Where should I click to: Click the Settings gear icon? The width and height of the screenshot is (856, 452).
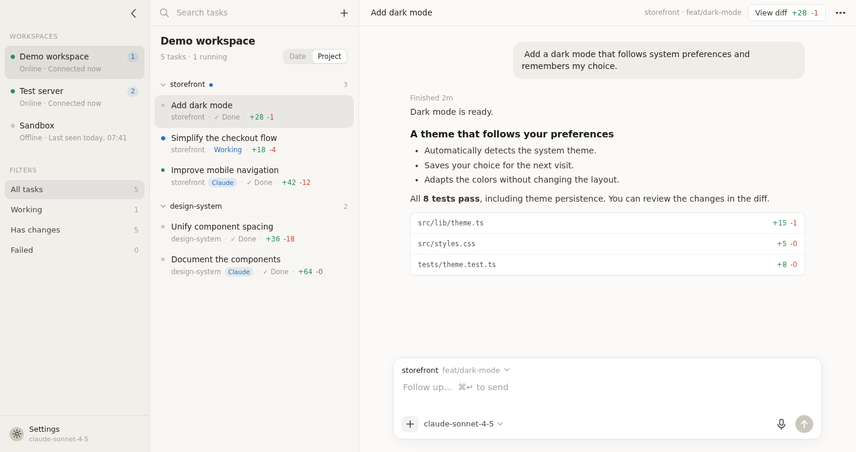coord(17,434)
